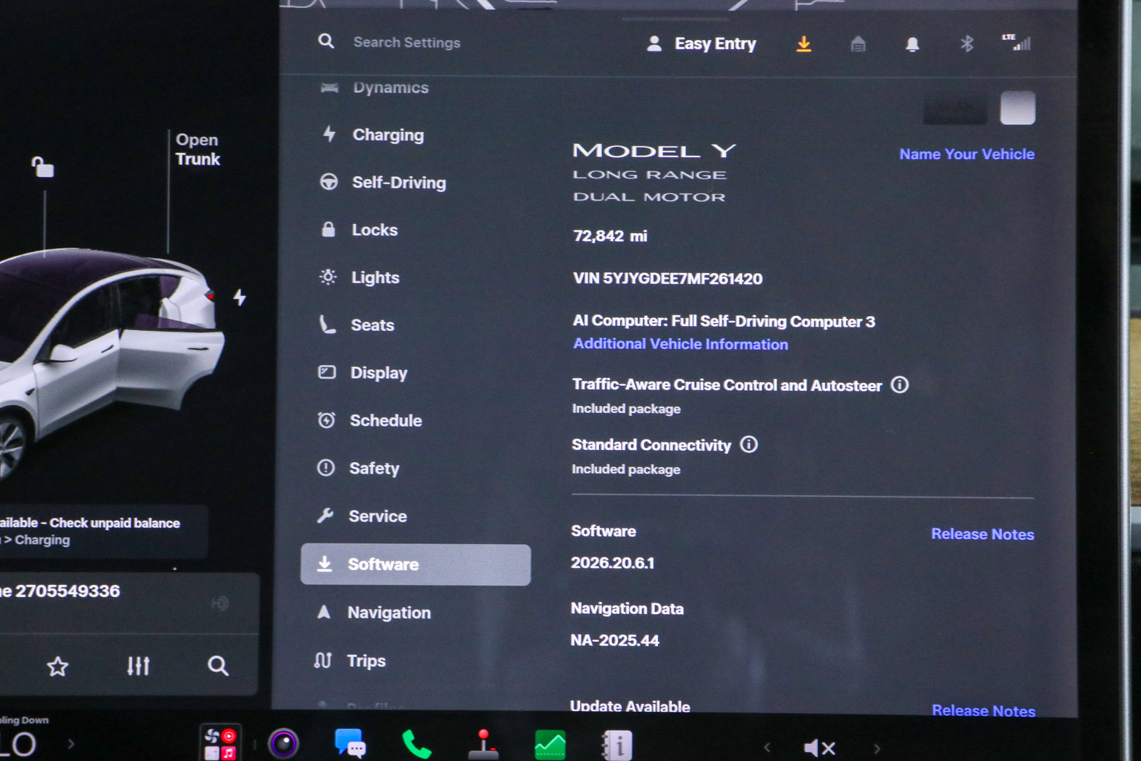
Task: Open Release Notes beside the Software heading
Action: pyautogui.click(x=983, y=534)
